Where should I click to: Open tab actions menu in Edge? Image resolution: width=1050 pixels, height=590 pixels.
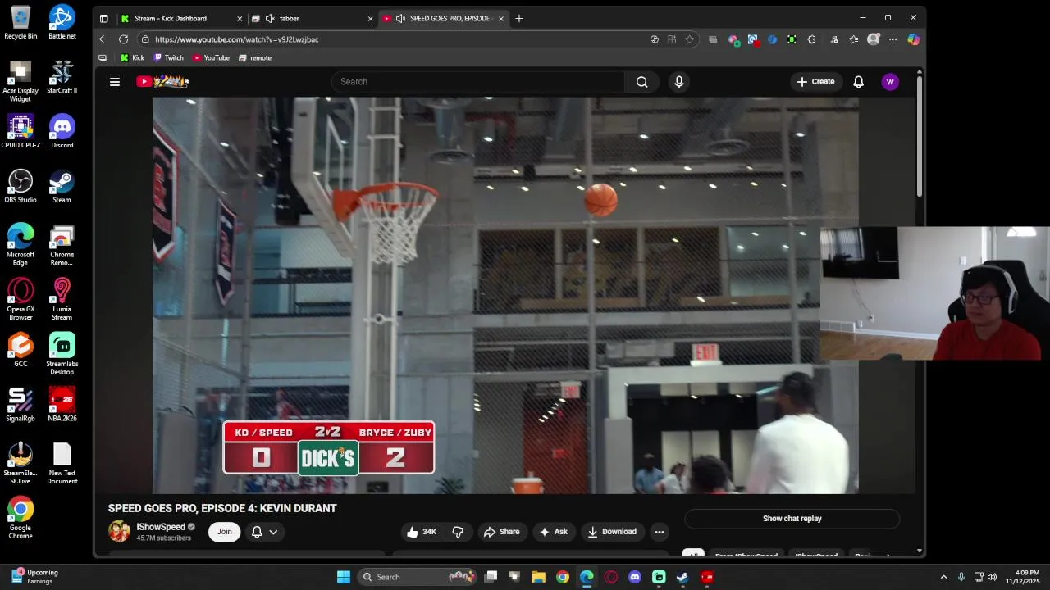104,18
